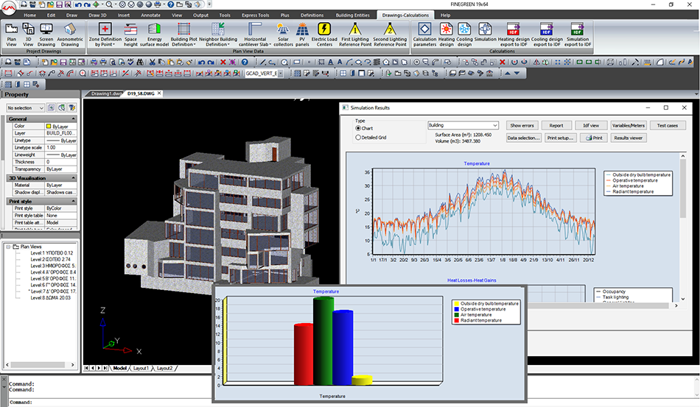Viewport: 700px width, 407px height.
Task: Click the Linetype scale 1.00 value
Action: tap(61, 147)
